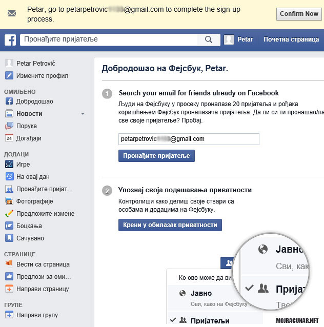Click the Пронађите пријатеље search field
The width and height of the screenshot is (324, 327).
coord(109,39)
